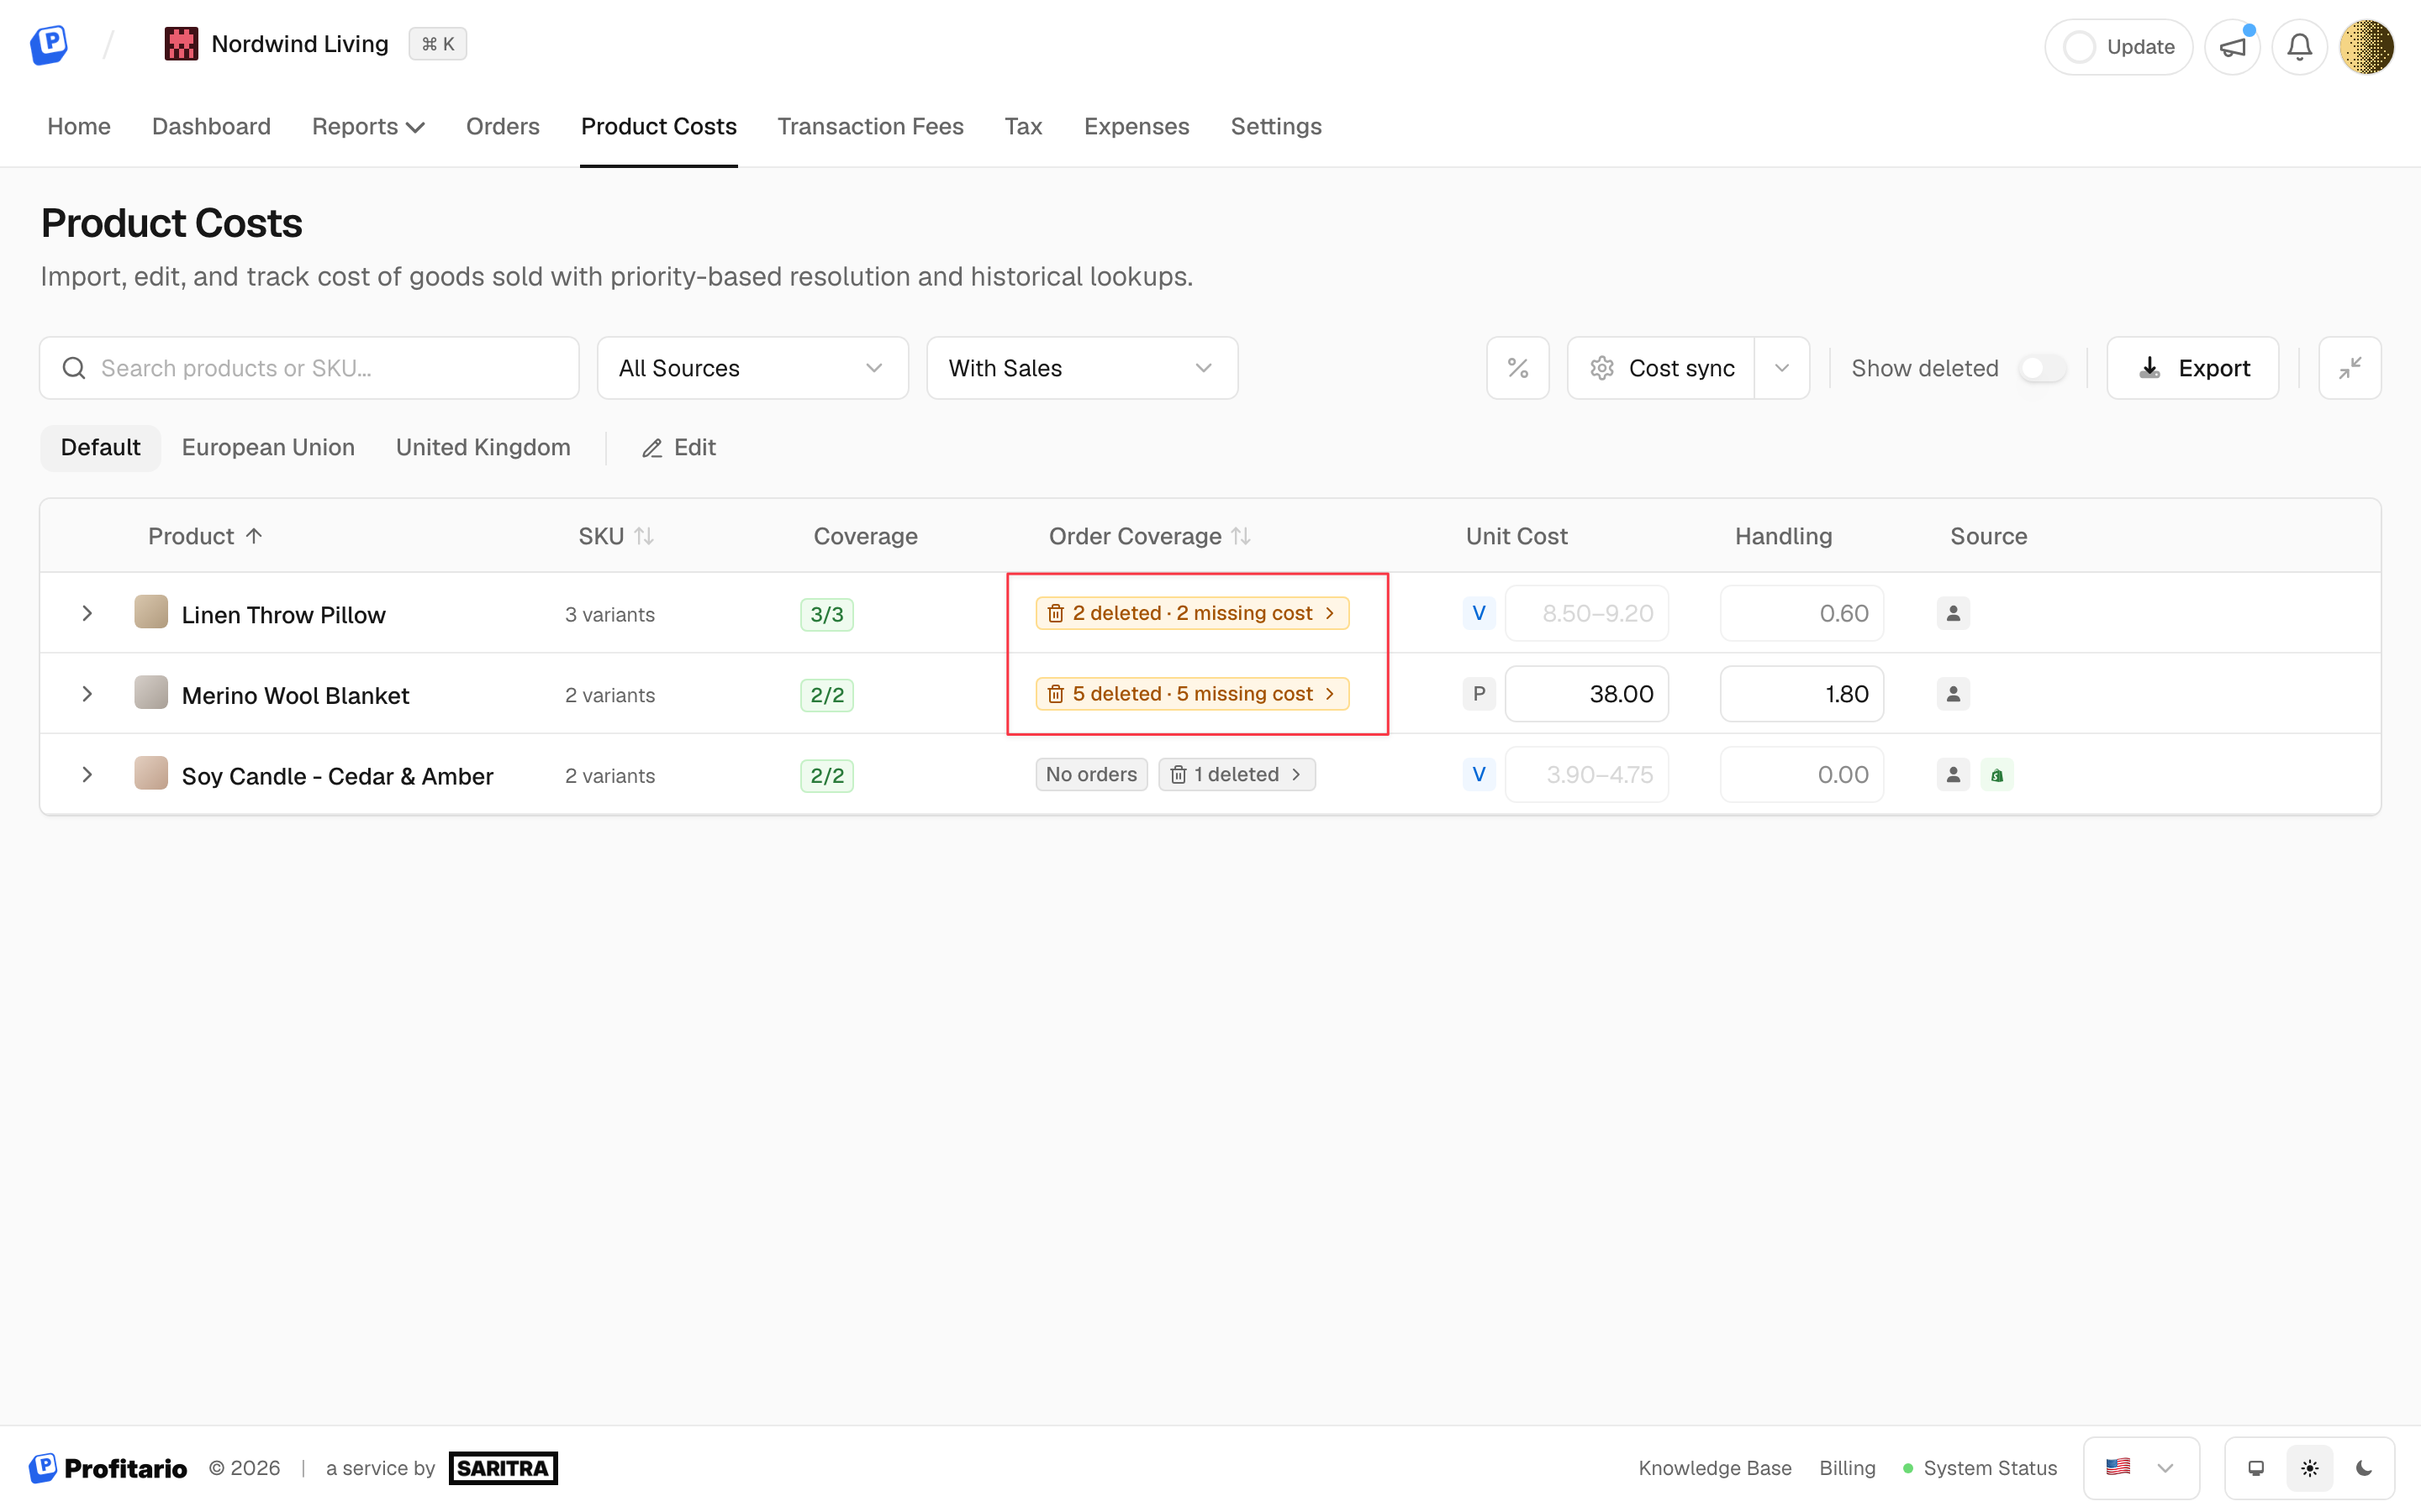
Task: Click the manual source icon for Linen Throw Pillow
Action: click(1953, 613)
